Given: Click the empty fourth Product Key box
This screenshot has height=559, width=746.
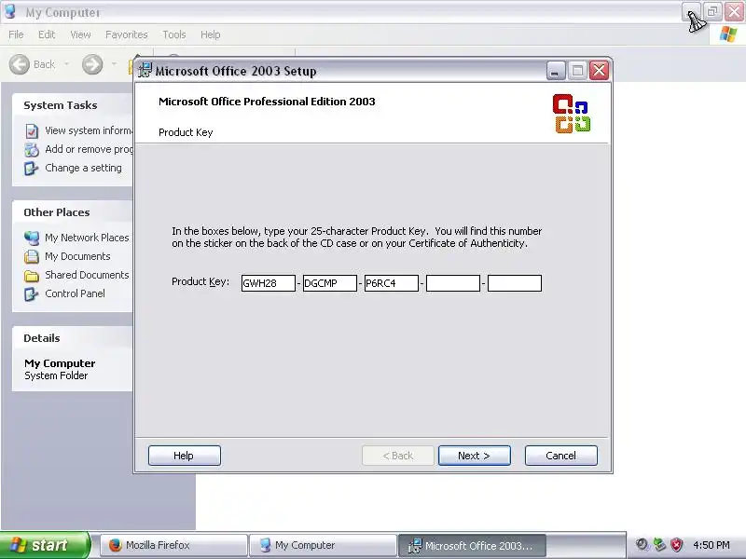Looking at the screenshot, I should [x=453, y=283].
